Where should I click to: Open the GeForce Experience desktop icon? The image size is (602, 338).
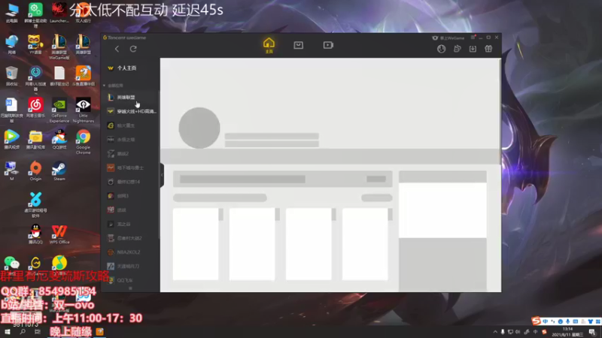[59, 110]
